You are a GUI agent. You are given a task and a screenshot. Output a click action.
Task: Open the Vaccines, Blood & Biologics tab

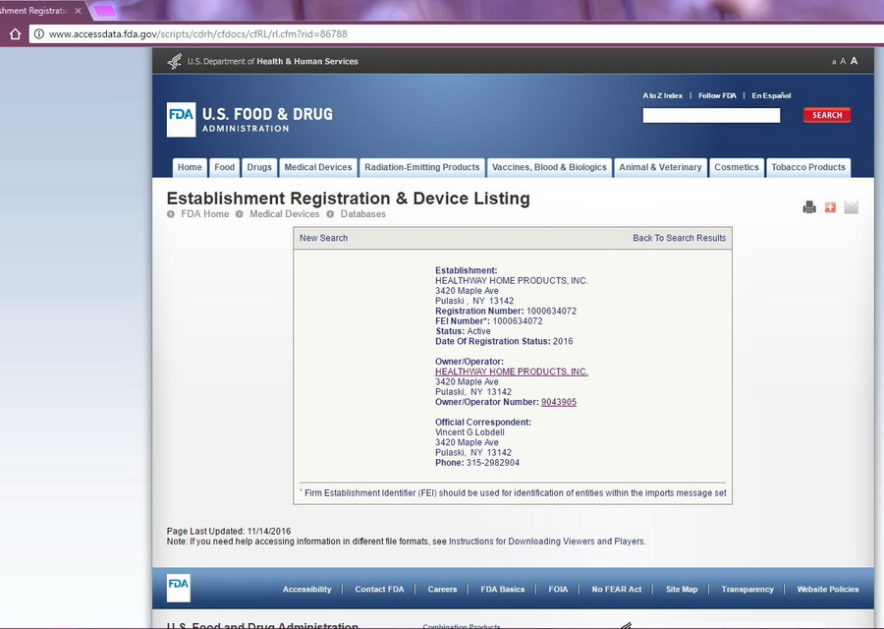point(549,167)
